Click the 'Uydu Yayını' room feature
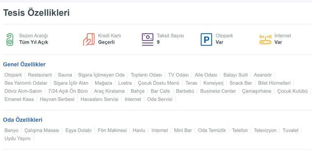Image resolution: width=312 pixels, height=156 pixels. tap(18, 139)
